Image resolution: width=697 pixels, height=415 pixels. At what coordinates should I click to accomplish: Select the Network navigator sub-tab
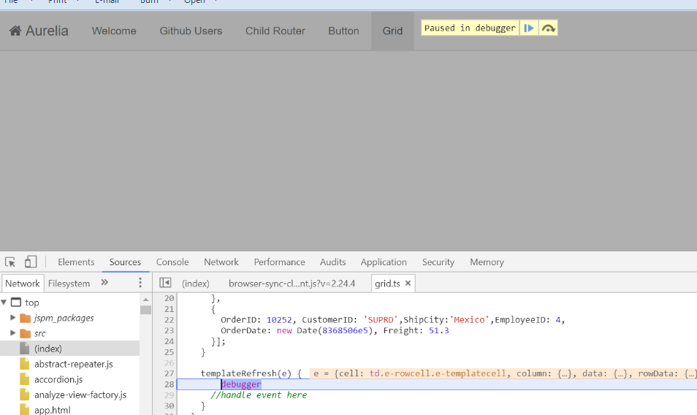[22, 283]
